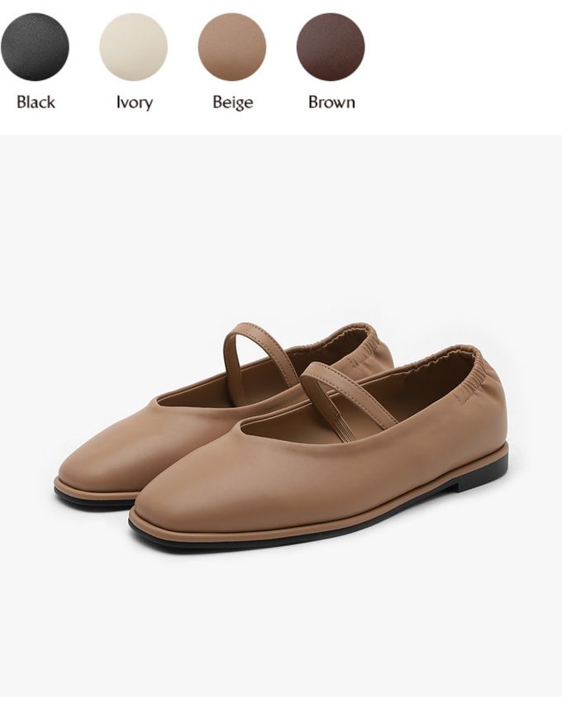Choose the Ivory color swatch
This screenshot has height=703, width=562.
click(133, 47)
